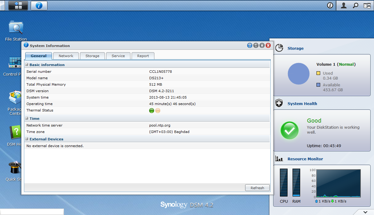Click DSM version value DSM 4.2-3211

161,91
